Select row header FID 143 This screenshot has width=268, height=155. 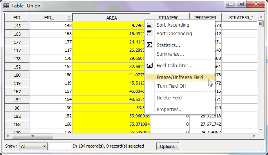coord(17,25)
